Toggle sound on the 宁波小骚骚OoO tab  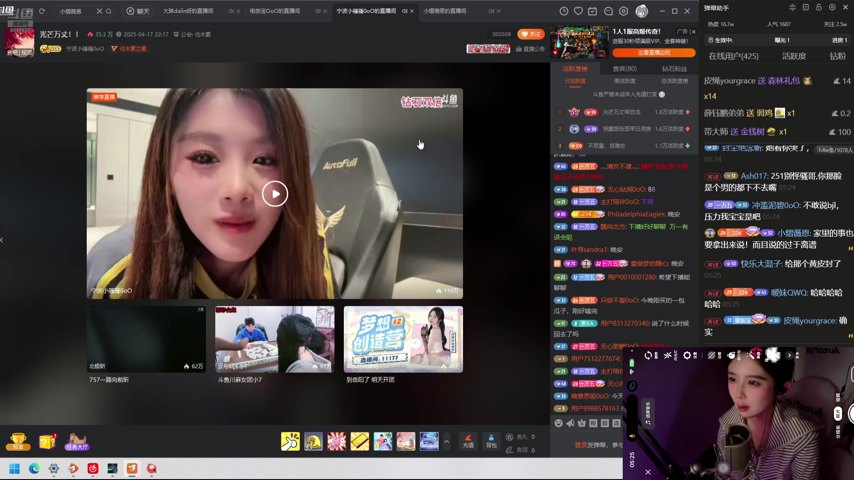(404, 11)
